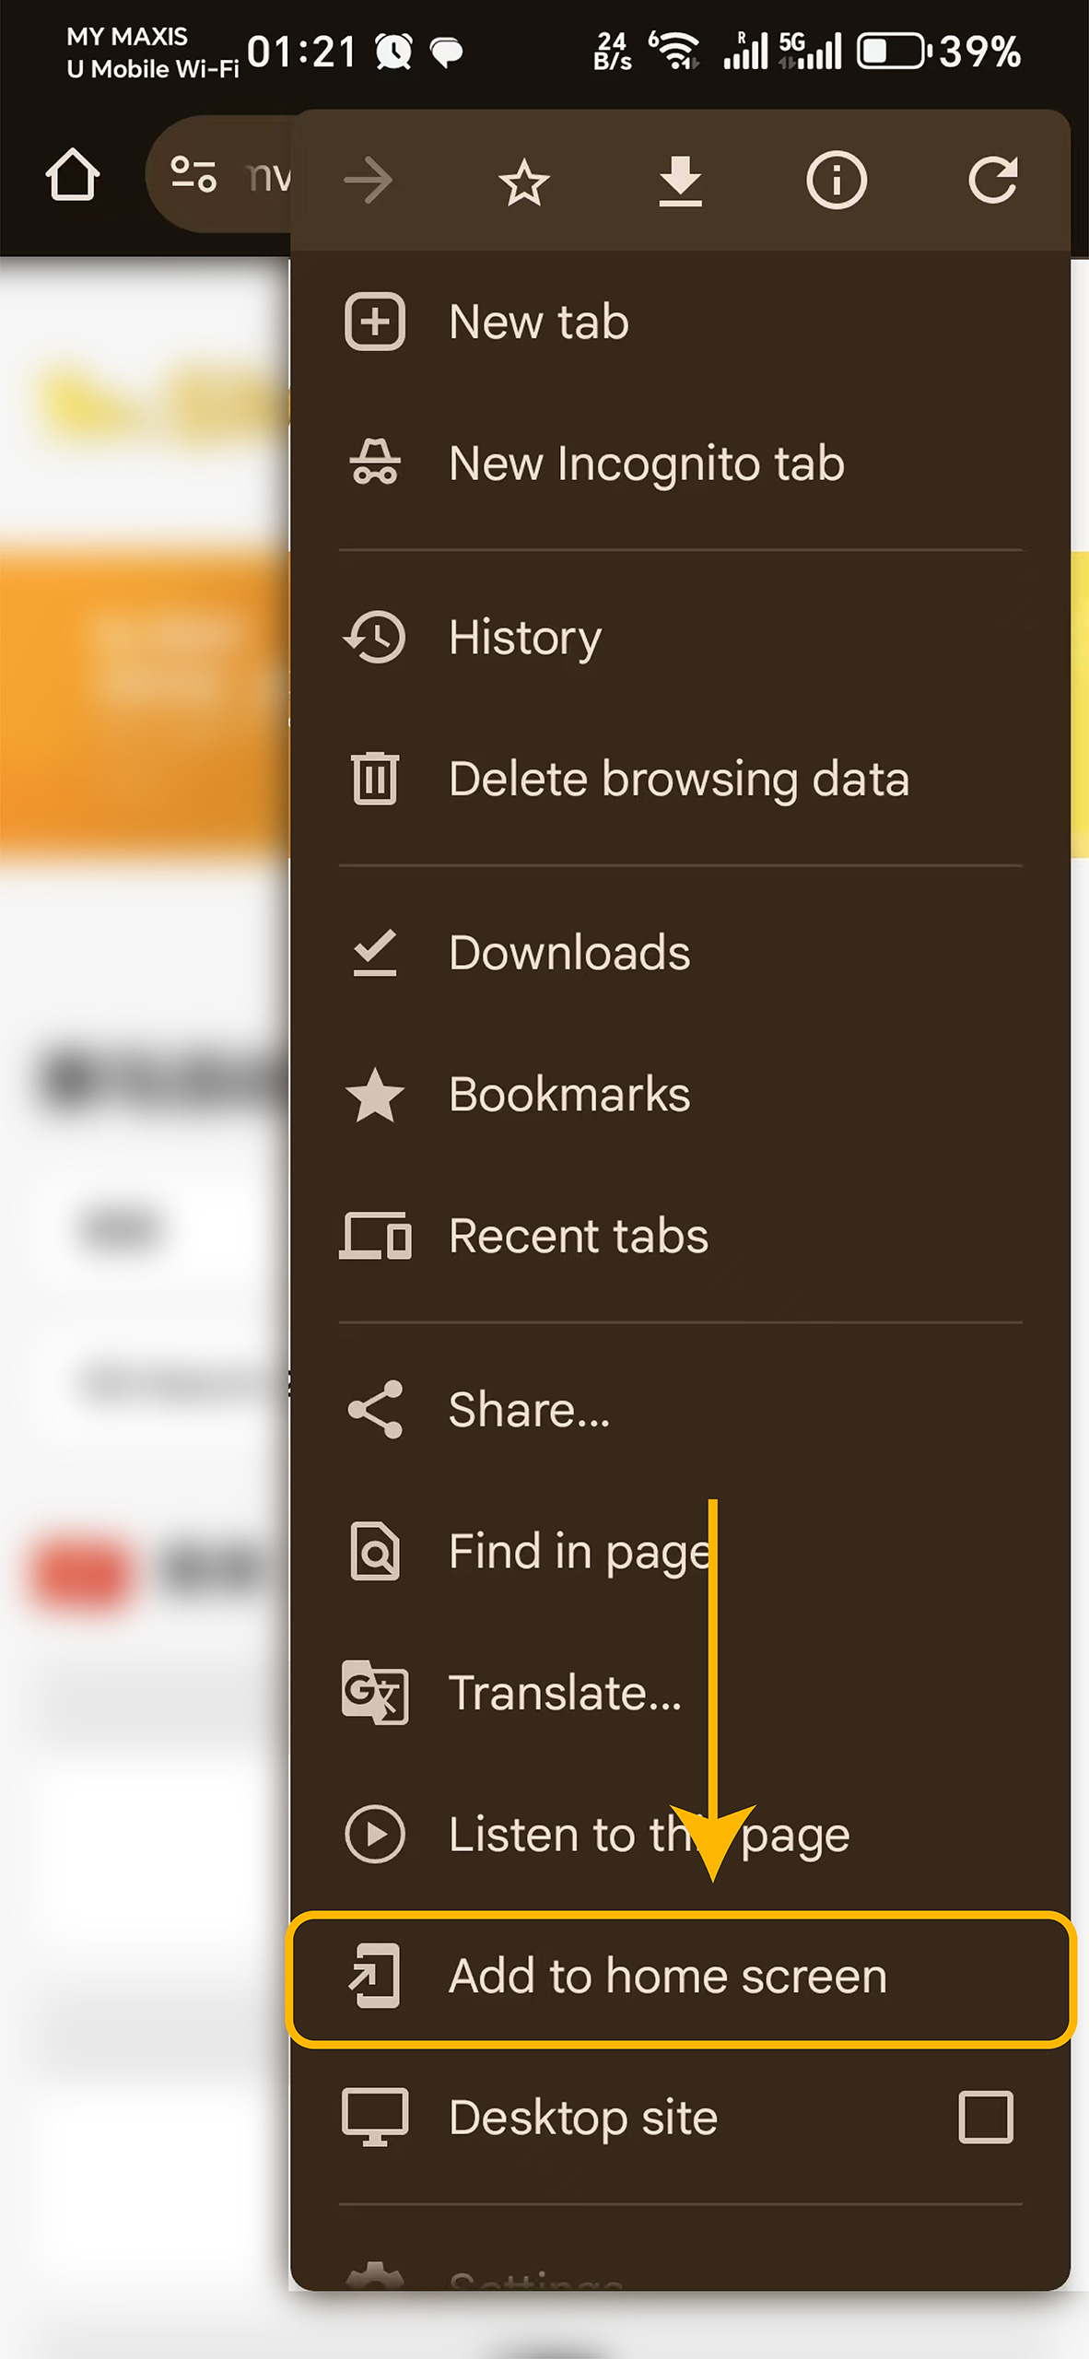Reload the page with refresh icon
Image resolution: width=1089 pixels, height=2359 pixels.
(992, 181)
